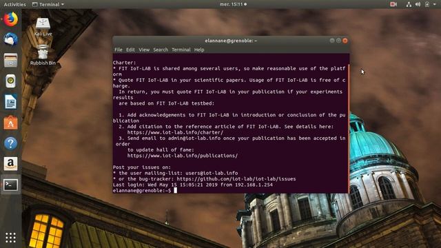Screen dimensions: 441x248
Task: Open the Terminal app menu dropdown
Action: [x=48, y=4]
